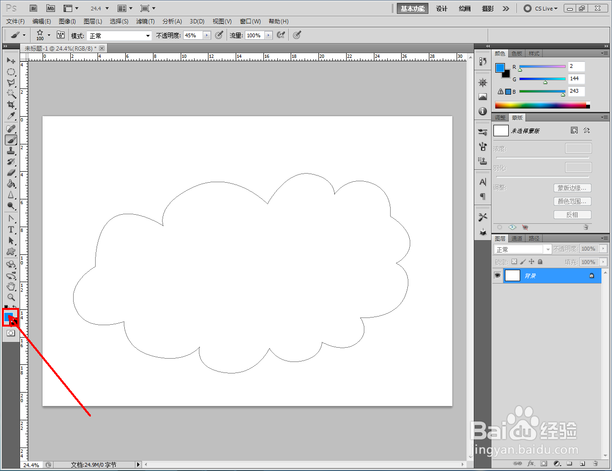
Task: Hide the 背景 layer with eye icon
Action: pyautogui.click(x=498, y=275)
